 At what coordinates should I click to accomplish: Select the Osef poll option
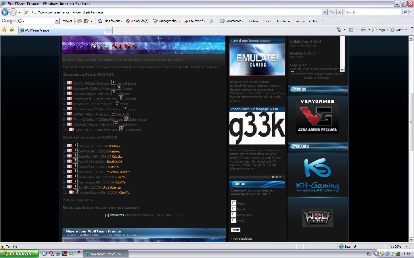tap(234, 220)
